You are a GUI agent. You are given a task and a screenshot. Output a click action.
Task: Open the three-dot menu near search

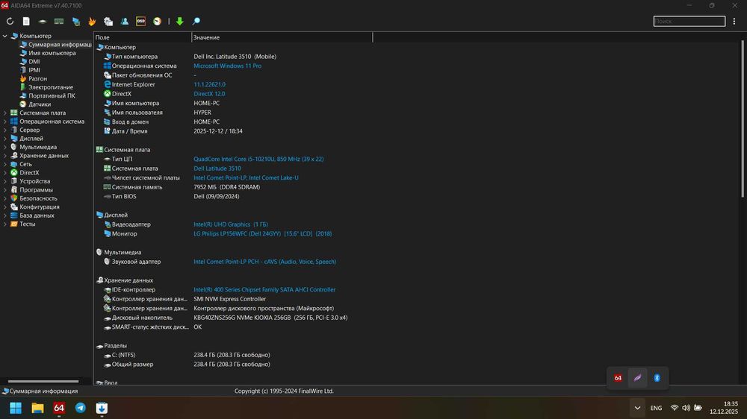coord(734,22)
